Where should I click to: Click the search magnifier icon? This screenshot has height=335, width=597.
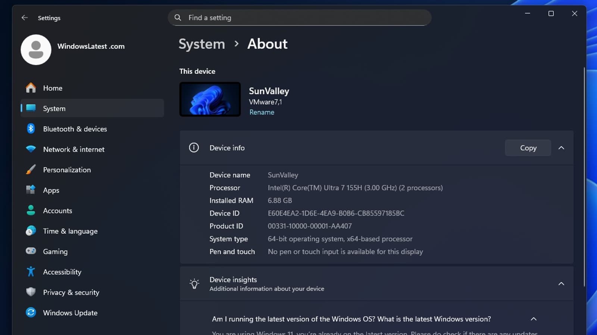click(178, 17)
